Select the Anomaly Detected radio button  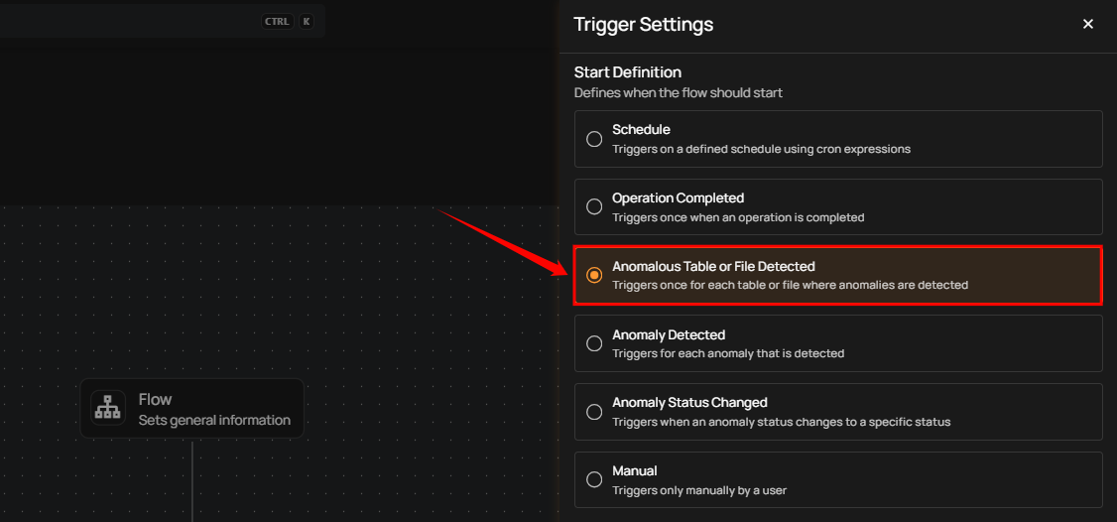594,343
